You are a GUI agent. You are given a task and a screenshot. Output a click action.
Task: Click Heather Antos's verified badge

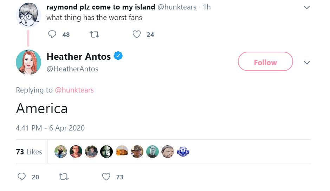pos(118,56)
